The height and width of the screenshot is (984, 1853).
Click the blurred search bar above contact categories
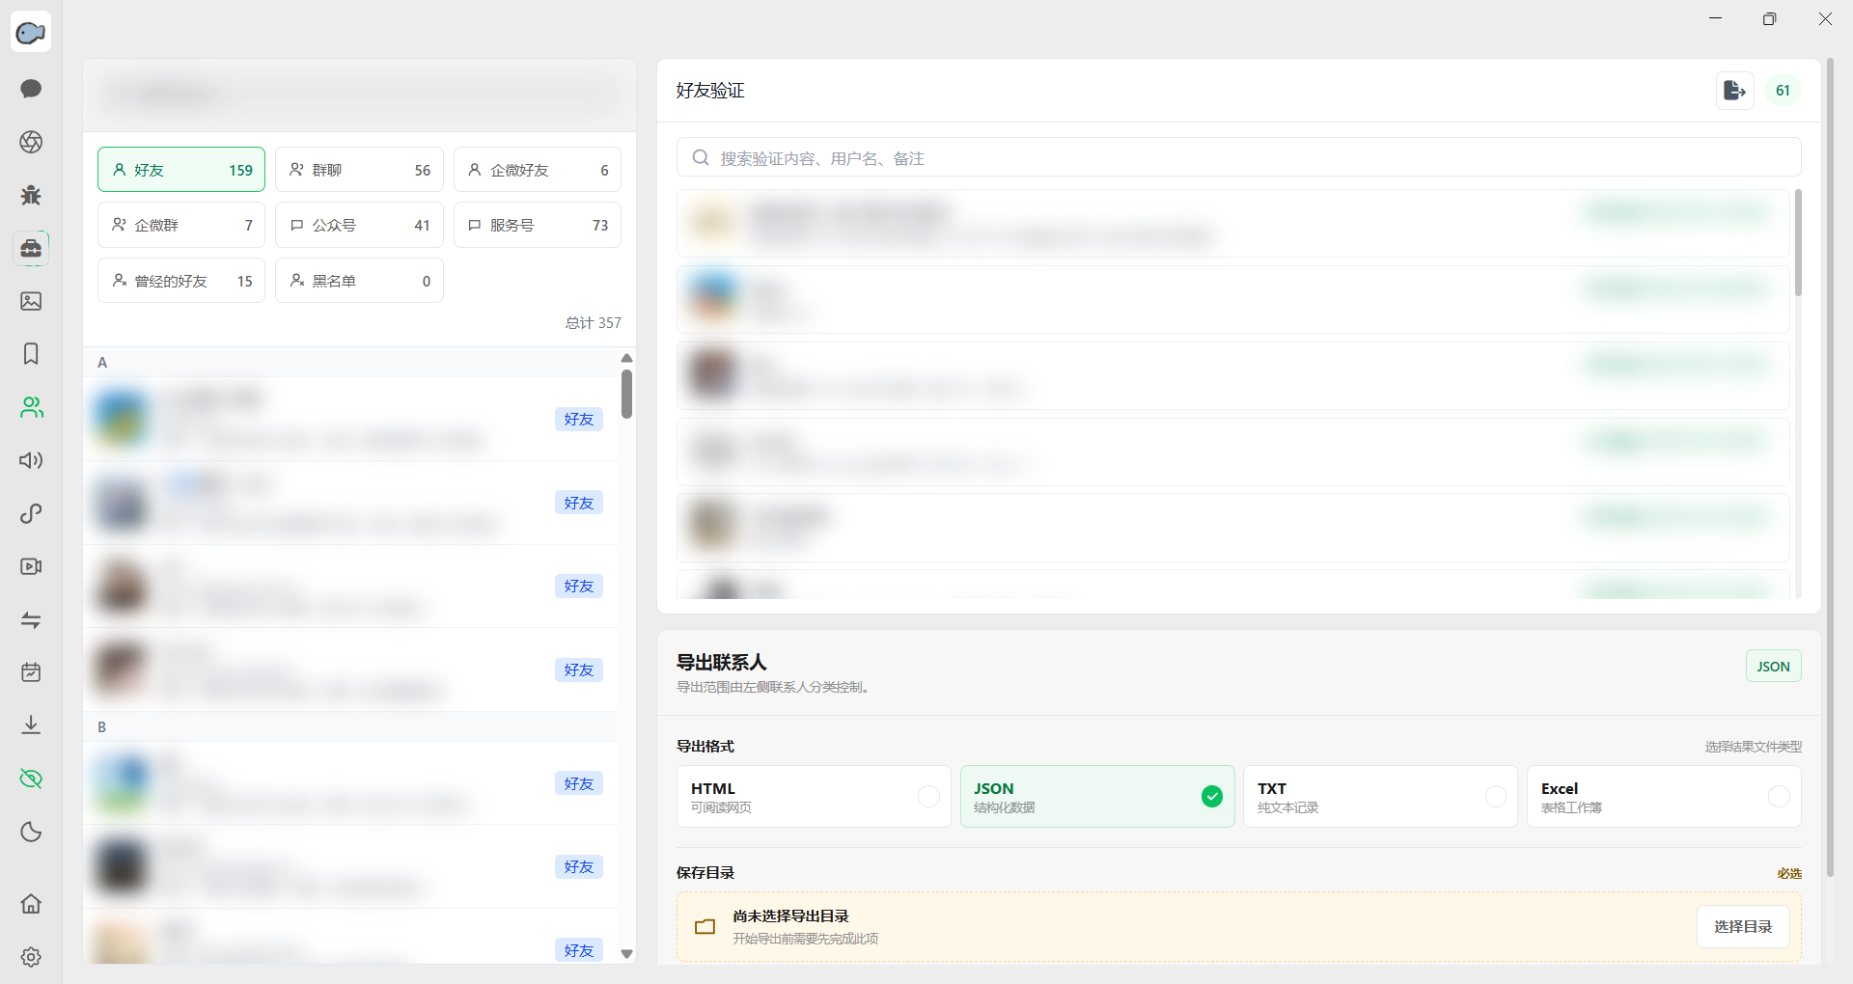[359, 95]
